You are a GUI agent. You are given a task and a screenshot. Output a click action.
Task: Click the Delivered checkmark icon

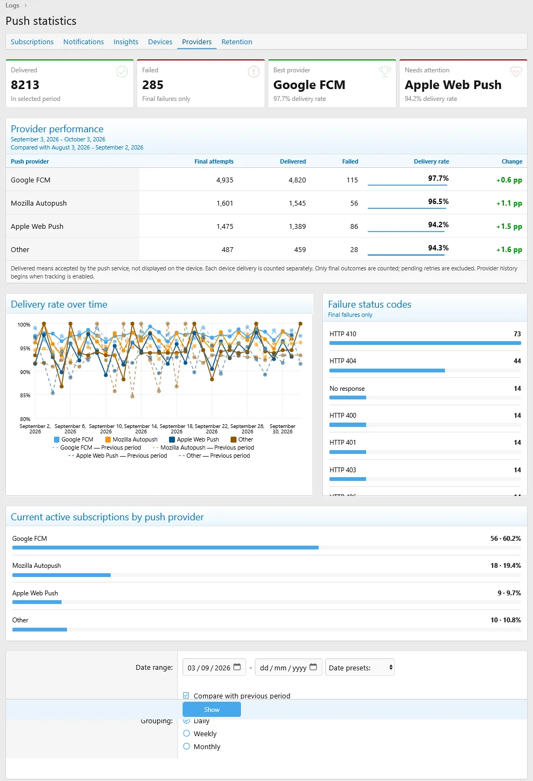click(123, 72)
